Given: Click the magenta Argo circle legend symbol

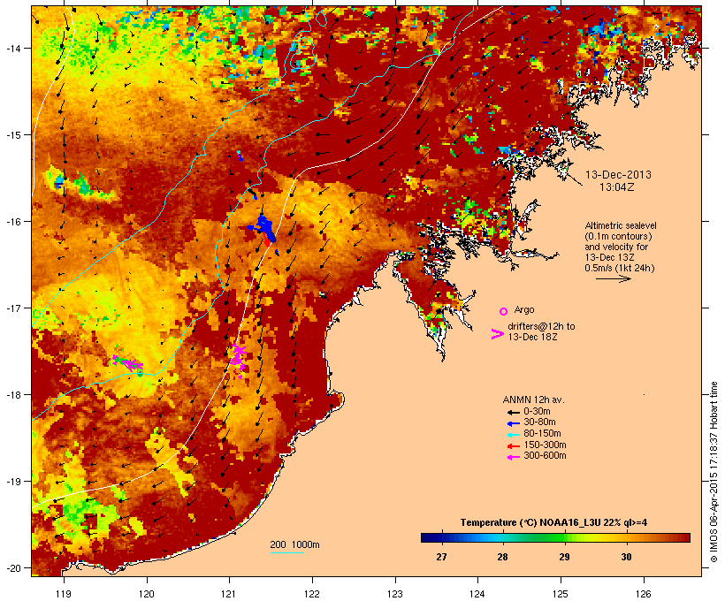Looking at the screenshot, I should 504,311.
